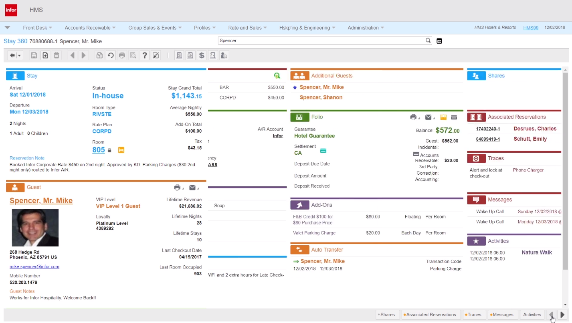The height and width of the screenshot is (323, 572).
Task: Select the Delete (trash) toolbar icon
Action: (x=57, y=55)
